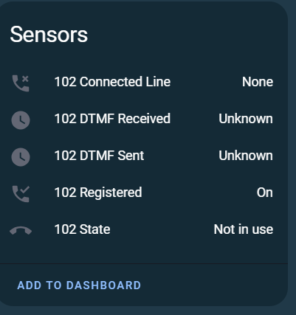Screen dimensions: 296x315
Task: Click the Not in use state value
Action: pyautogui.click(x=244, y=229)
